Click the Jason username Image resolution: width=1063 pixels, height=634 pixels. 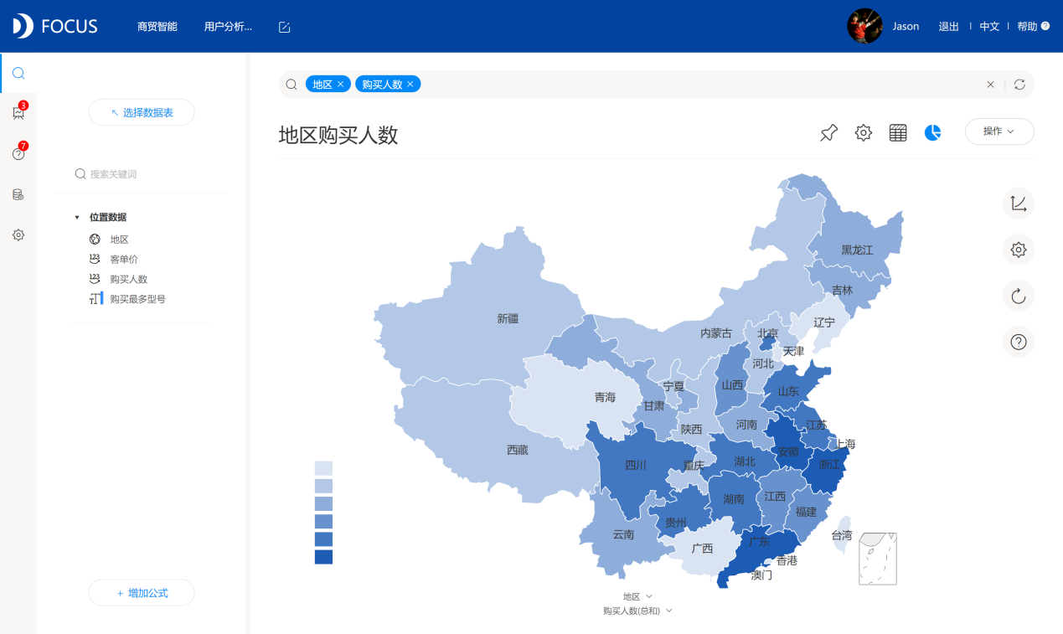coord(906,27)
